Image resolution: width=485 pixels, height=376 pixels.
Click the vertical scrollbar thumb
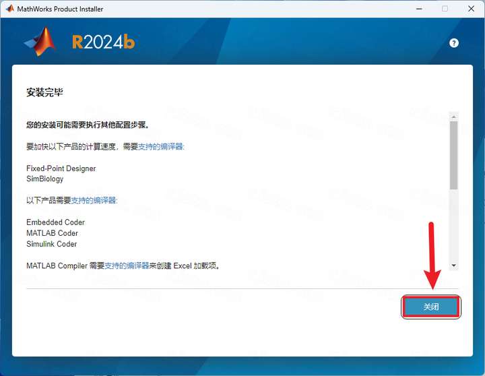(454, 155)
